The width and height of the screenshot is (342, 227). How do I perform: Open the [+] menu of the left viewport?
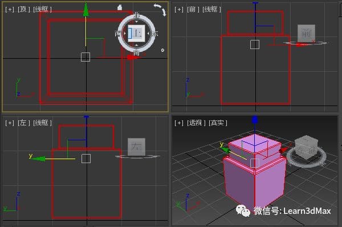click(10, 123)
